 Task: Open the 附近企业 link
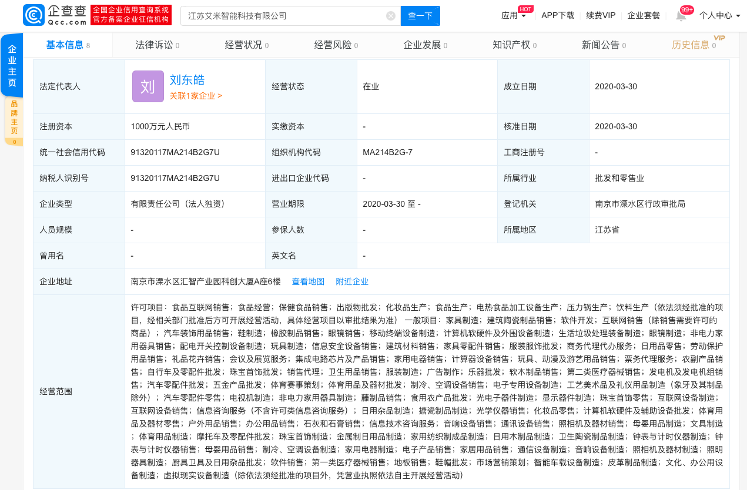(352, 281)
